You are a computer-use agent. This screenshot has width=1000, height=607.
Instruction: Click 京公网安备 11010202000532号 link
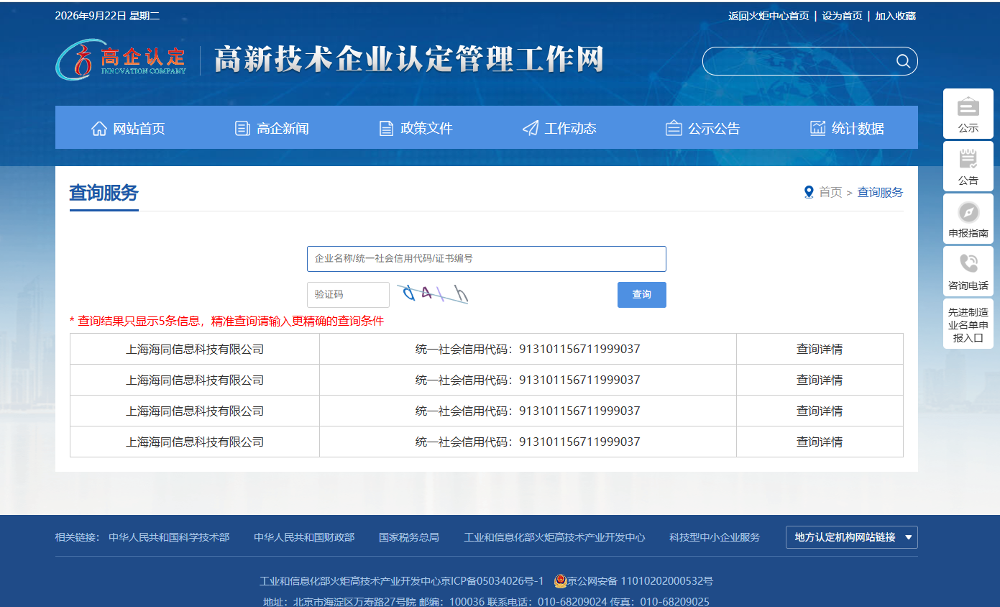640,581
